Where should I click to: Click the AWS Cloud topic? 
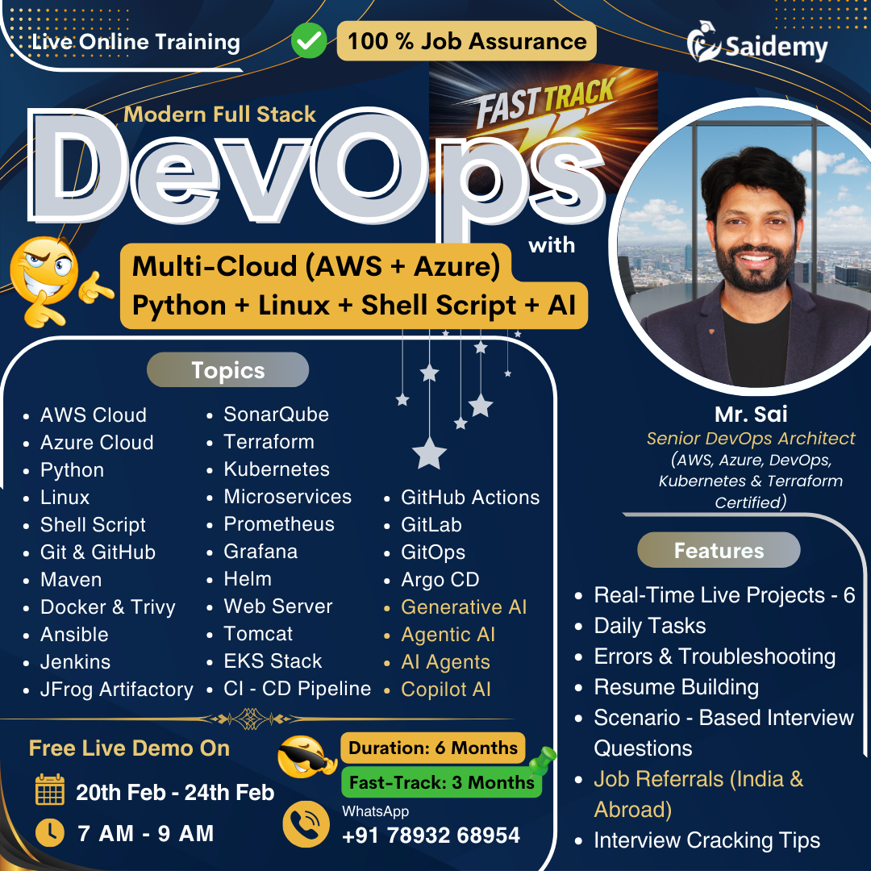click(x=94, y=415)
